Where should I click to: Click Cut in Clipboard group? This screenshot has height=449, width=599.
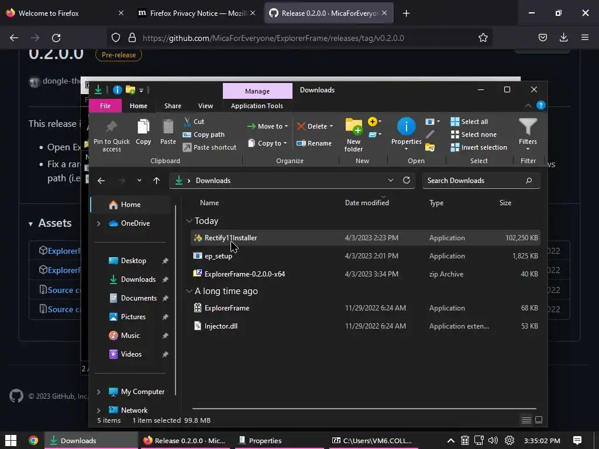coord(194,122)
